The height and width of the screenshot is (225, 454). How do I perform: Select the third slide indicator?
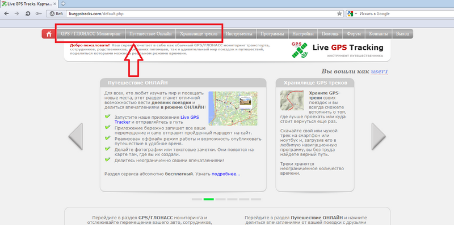[x=220, y=199]
